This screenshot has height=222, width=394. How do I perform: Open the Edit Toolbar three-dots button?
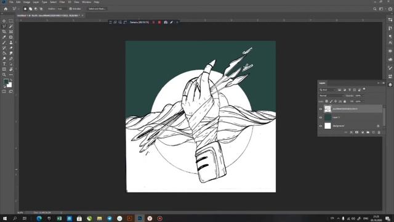(x=11, y=75)
